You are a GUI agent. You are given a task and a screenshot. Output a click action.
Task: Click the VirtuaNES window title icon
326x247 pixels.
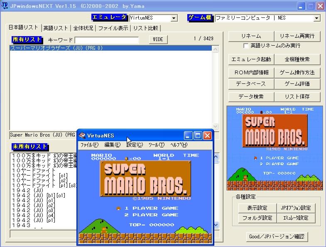pos(82,136)
